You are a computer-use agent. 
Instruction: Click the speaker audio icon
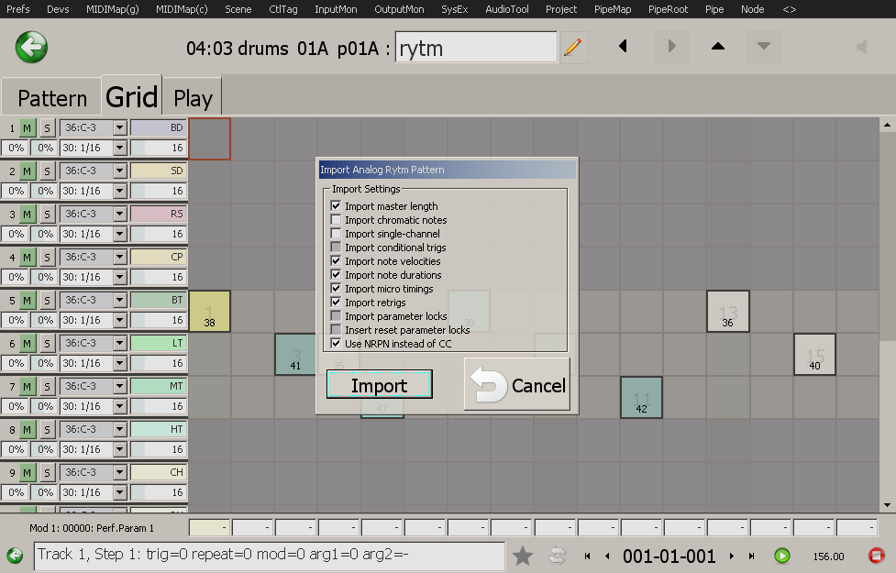click(x=861, y=47)
